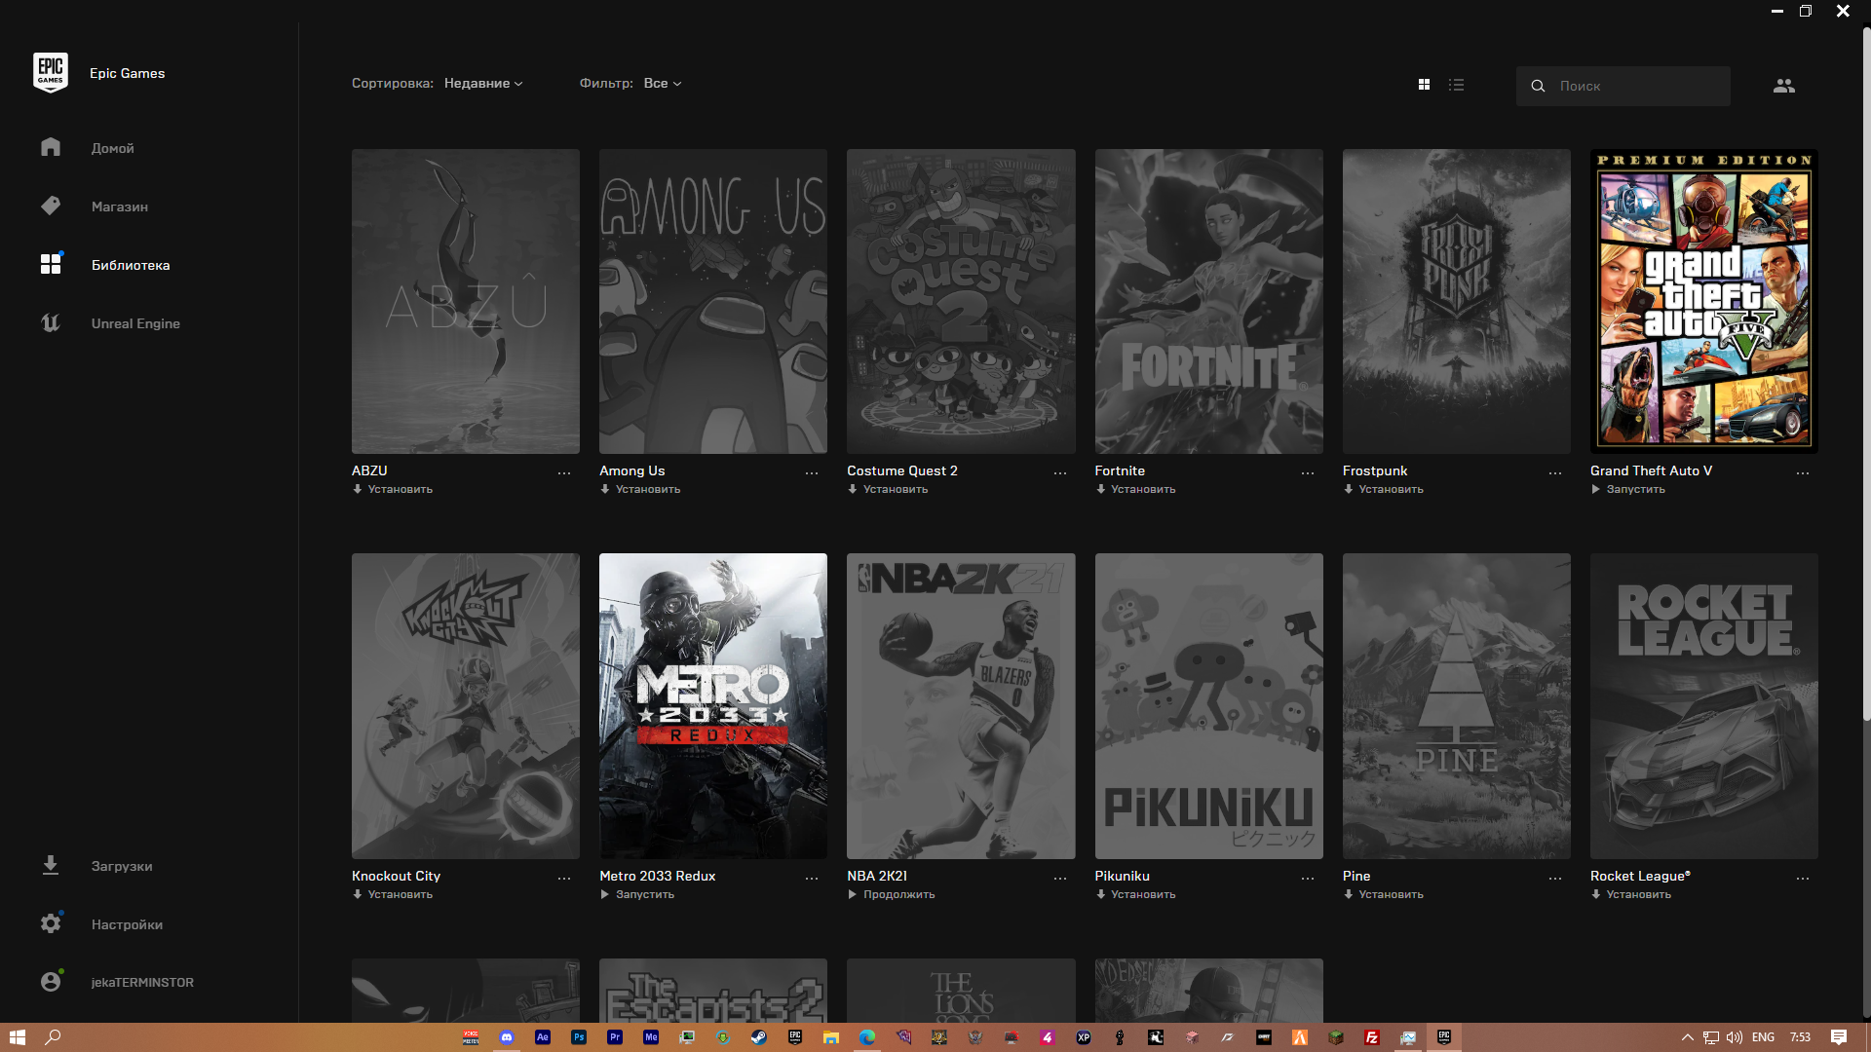The height and width of the screenshot is (1052, 1871).
Task: Click the Windows taskbar search icon
Action: pyautogui.click(x=54, y=1037)
